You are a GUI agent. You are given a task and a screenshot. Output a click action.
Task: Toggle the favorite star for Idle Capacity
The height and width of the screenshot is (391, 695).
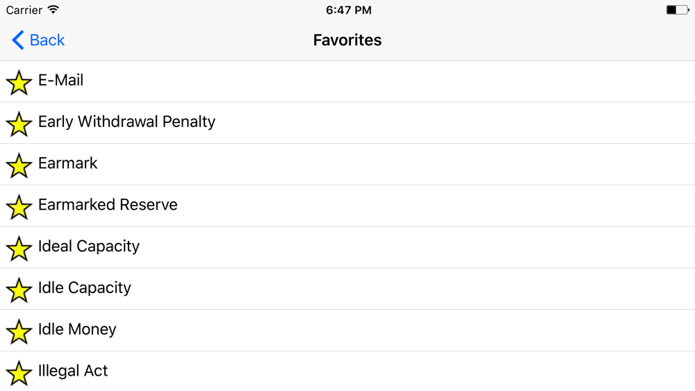coord(19,290)
